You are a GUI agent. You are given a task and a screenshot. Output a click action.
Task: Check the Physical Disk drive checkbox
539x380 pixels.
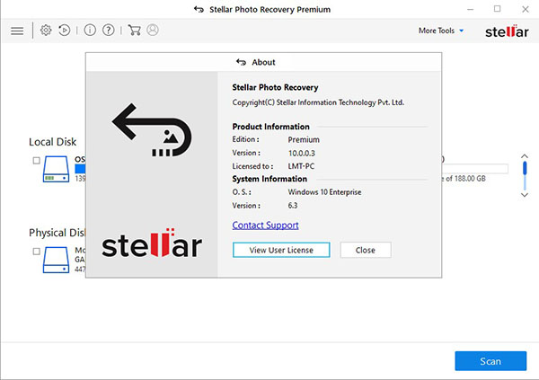pos(37,252)
